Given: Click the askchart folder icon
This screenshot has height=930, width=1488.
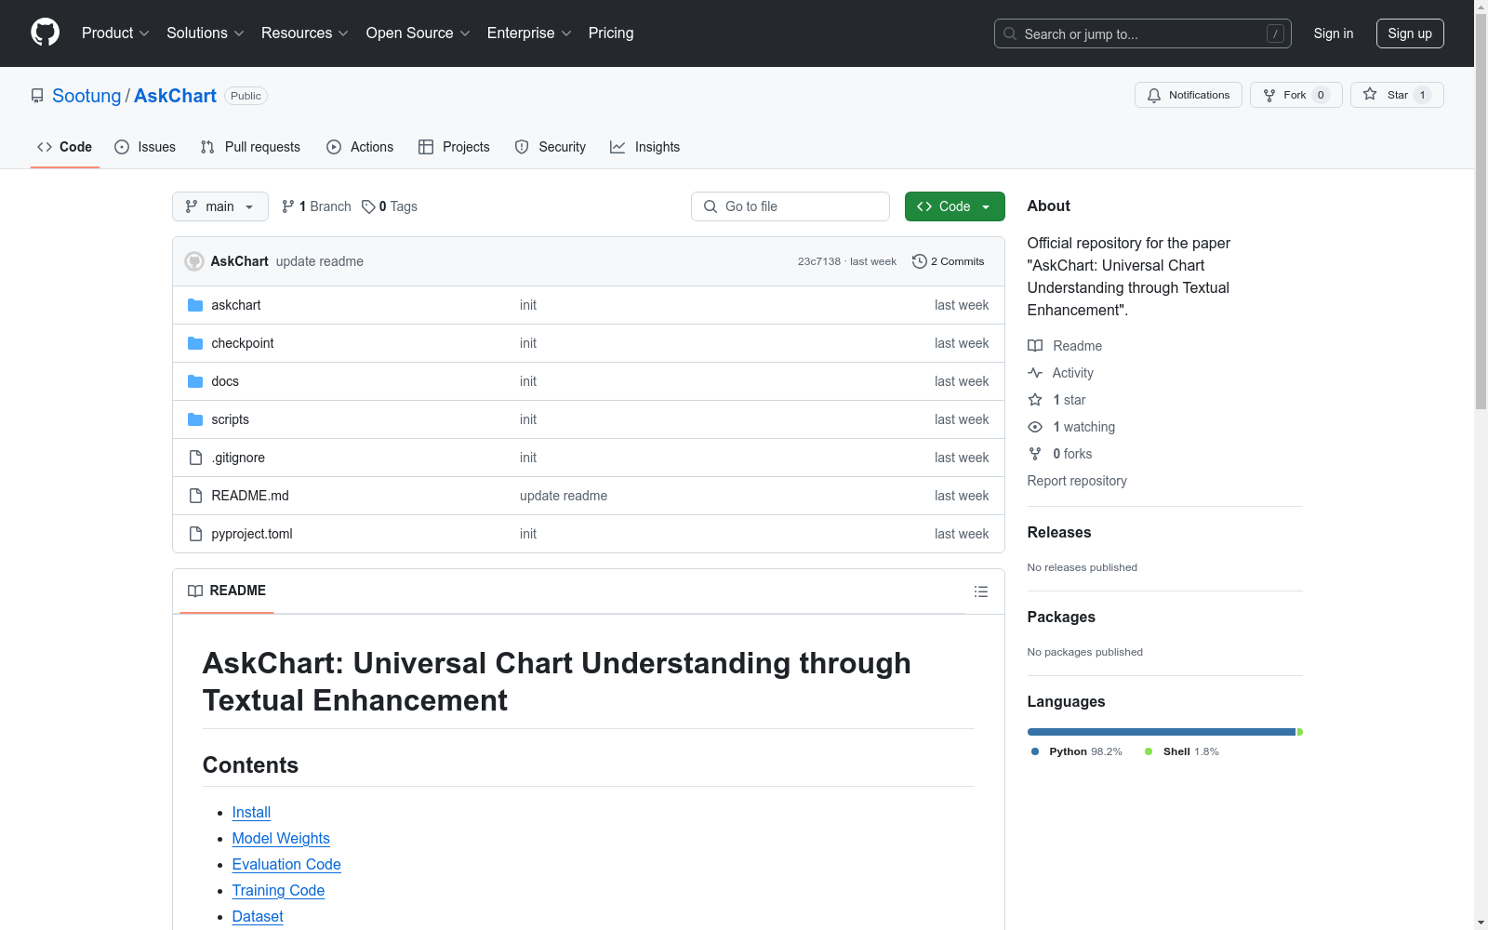Looking at the screenshot, I should (x=195, y=305).
